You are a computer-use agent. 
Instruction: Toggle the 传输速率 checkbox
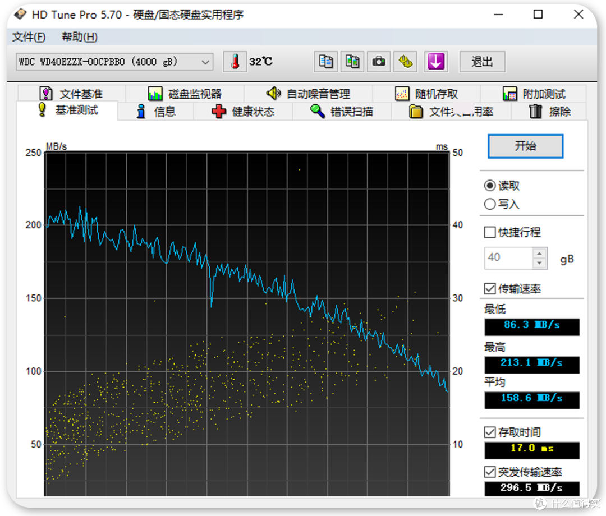pyautogui.click(x=490, y=288)
